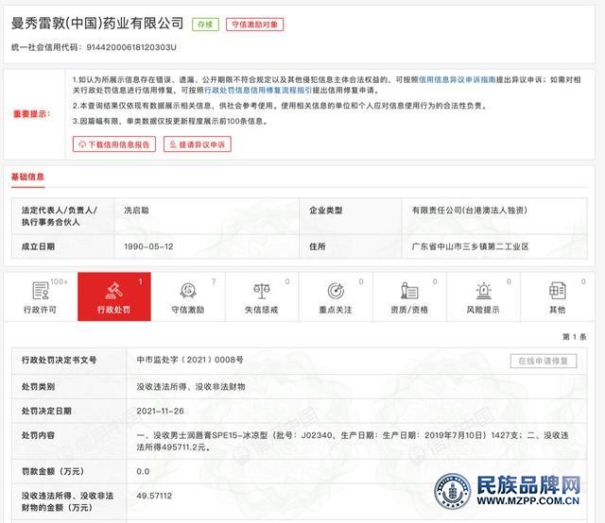This screenshot has height=523, width=605.
Task: Click the 行政许可 document icon
Action: coord(40,291)
